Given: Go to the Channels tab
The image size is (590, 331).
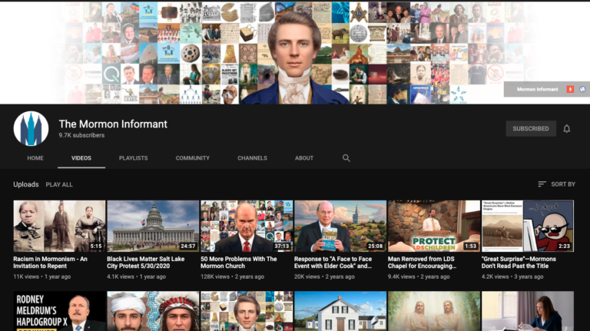Looking at the screenshot, I should point(252,158).
